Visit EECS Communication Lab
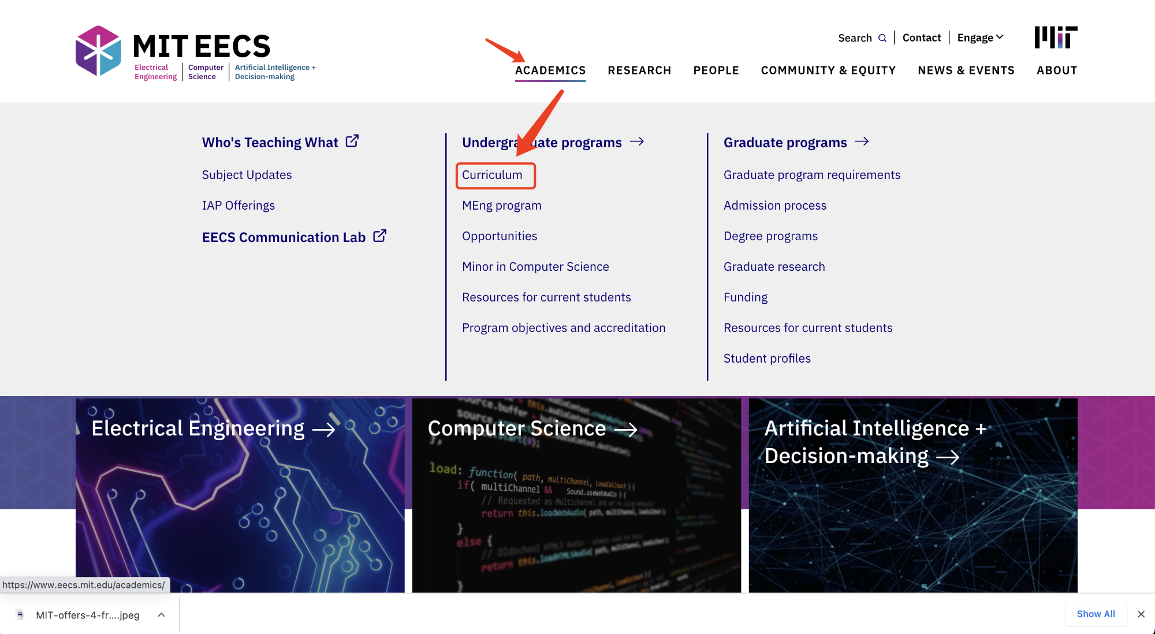The width and height of the screenshot is (1155, 634). click(x=284, y=237)
